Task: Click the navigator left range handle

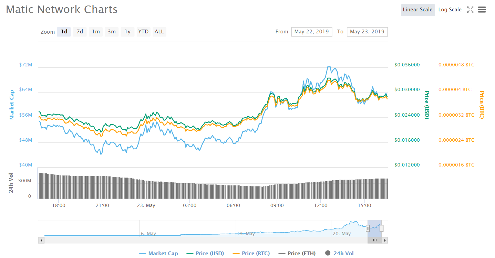Action: [x=368, y=228]
